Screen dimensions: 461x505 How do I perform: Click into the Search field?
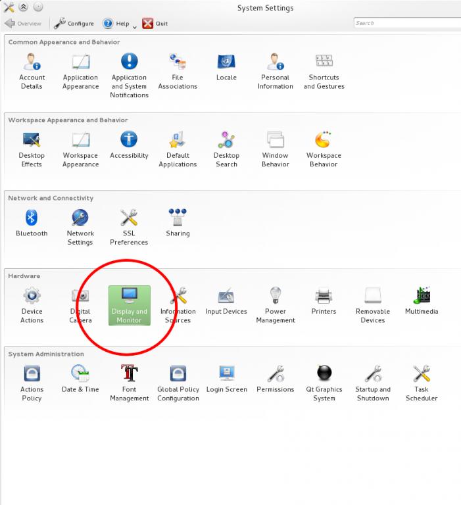[x=406, y=23]
